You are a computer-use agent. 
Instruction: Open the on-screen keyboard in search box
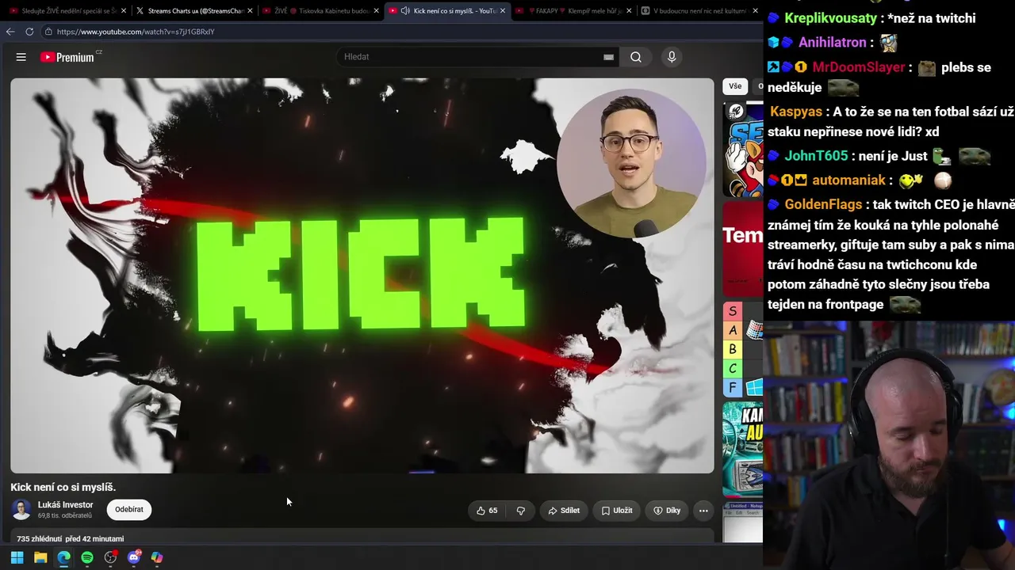point(608,57)
